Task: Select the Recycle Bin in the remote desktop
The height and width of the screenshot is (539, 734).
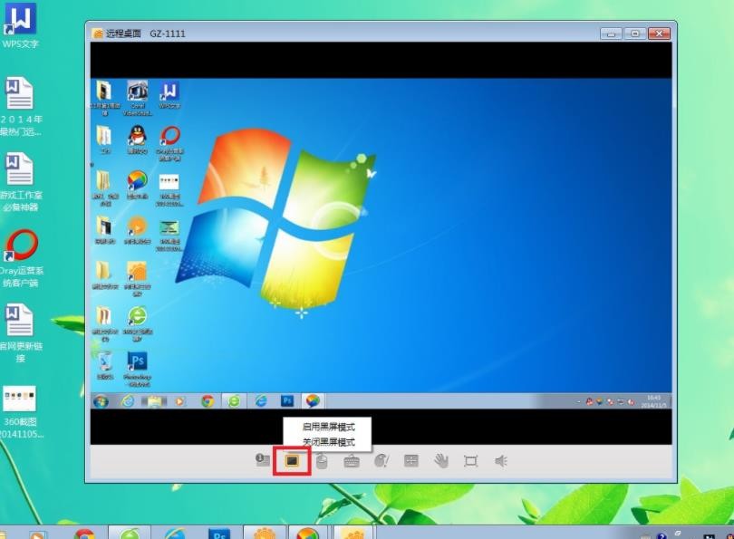Action: tap(105, 365)
